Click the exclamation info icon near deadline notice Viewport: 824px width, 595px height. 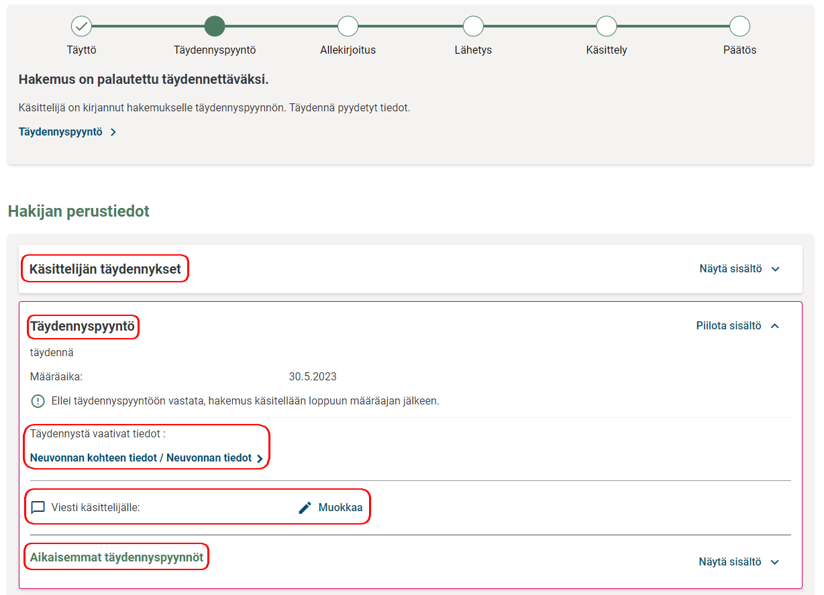tap(38, 401)
